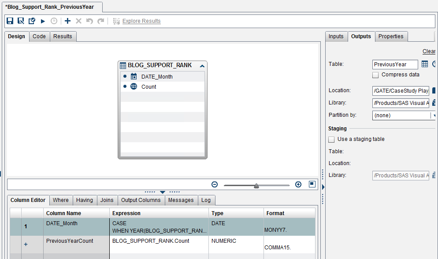Select the Outputs tab
The height and width of the screenshot is (259, 438).
[x=361, y=36]
